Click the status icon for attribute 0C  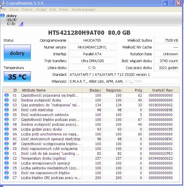point(7,139)
